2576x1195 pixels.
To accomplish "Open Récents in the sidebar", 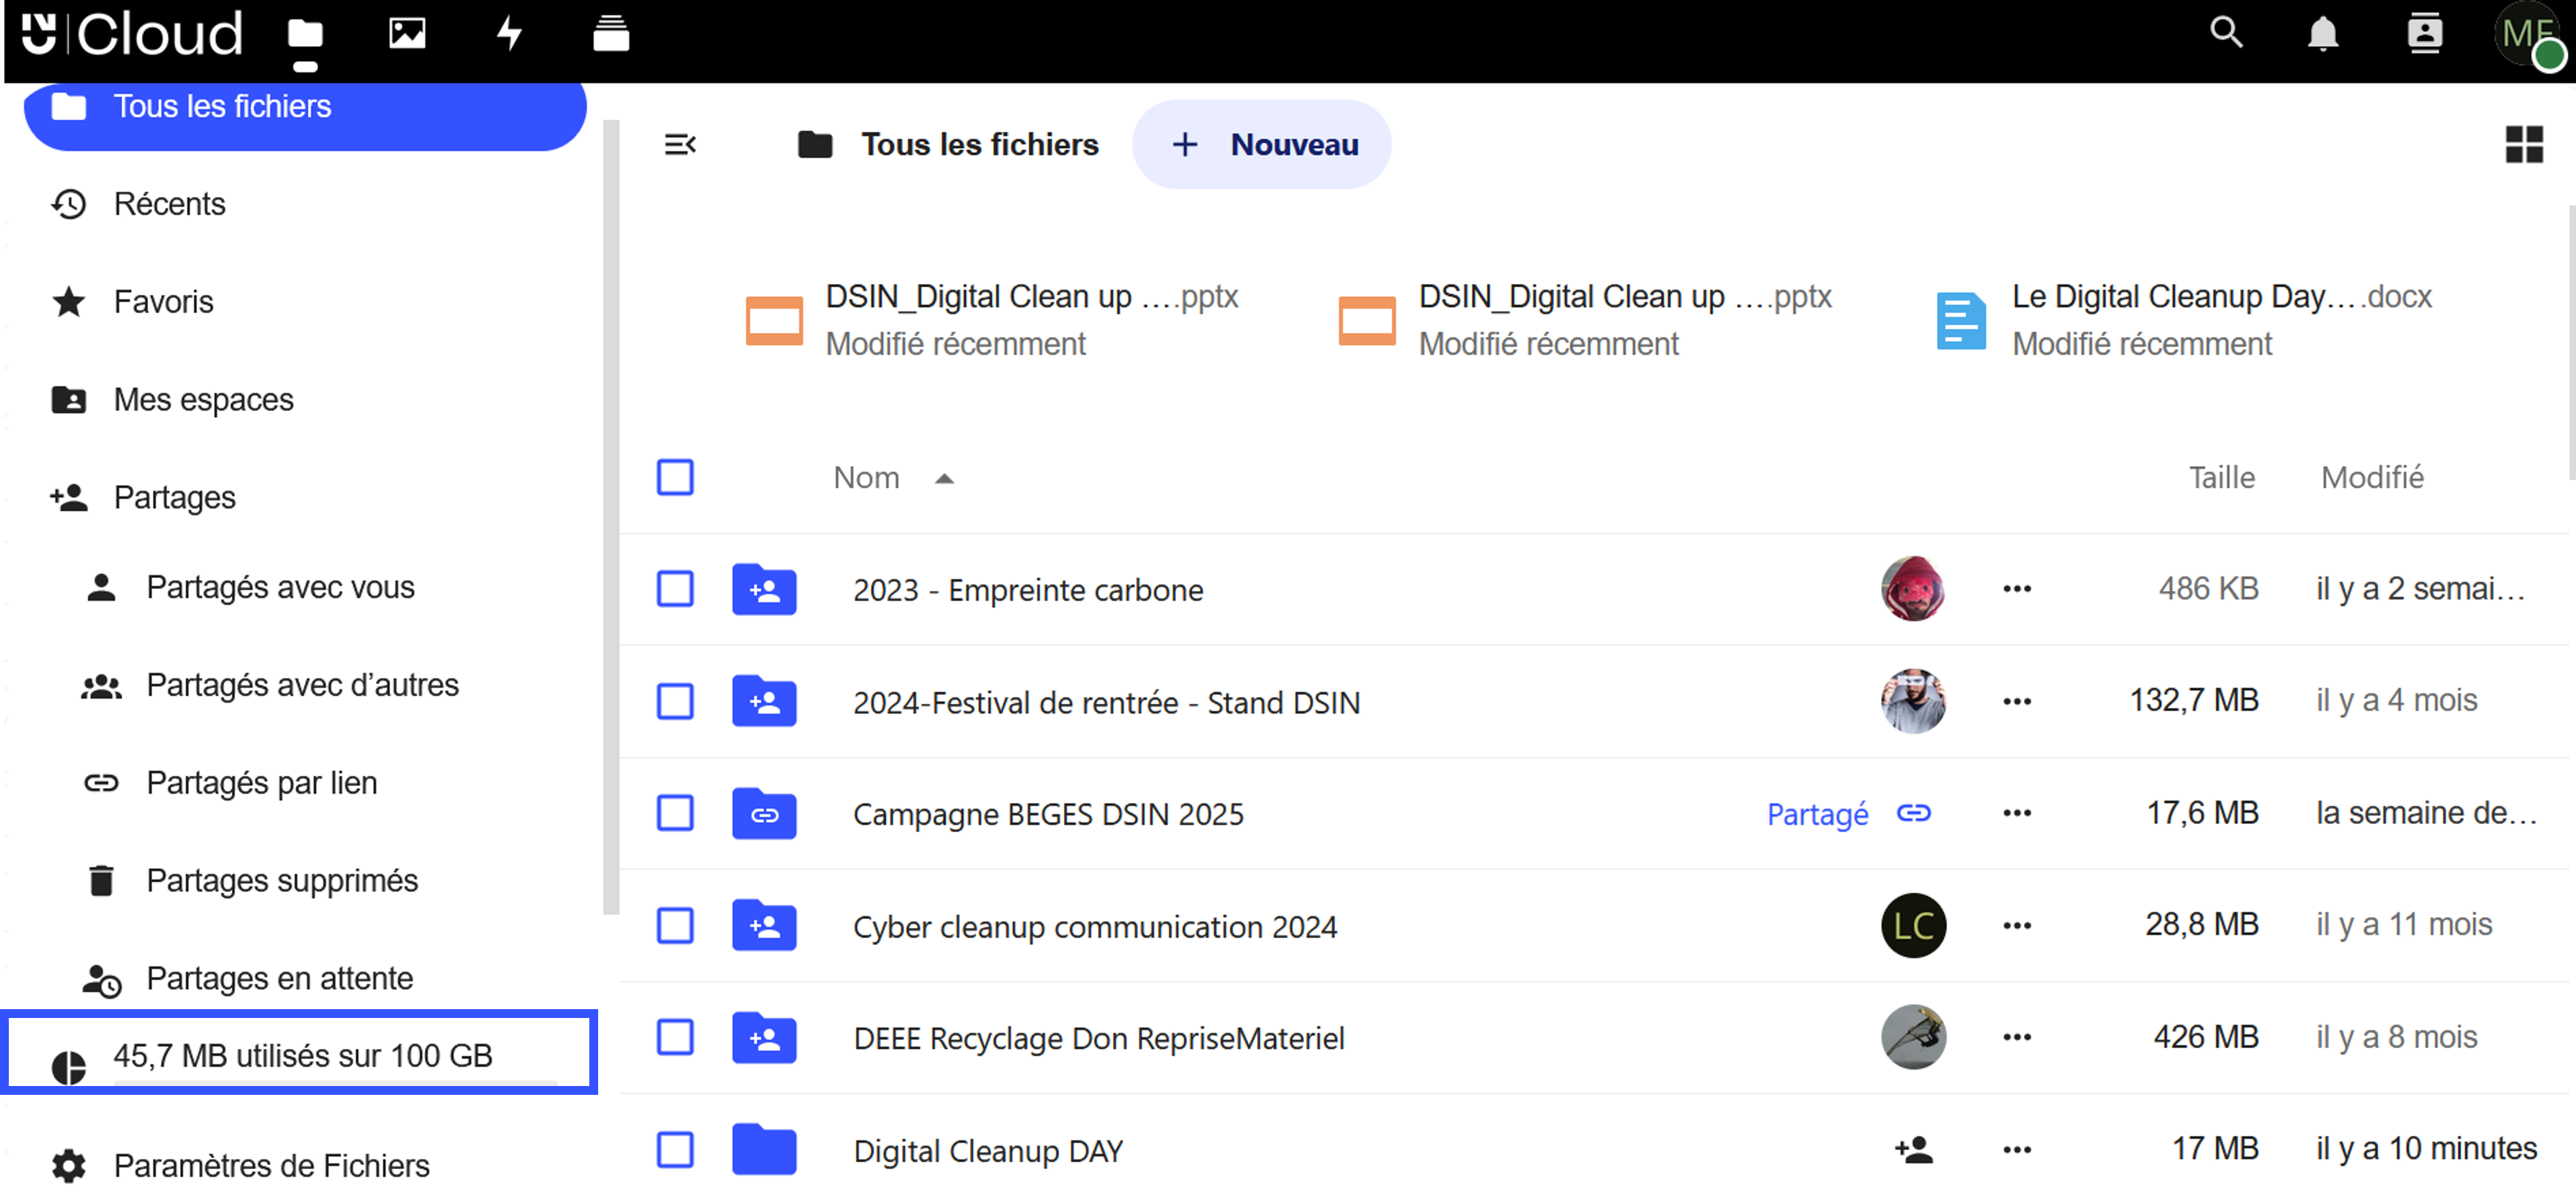I will (169, 204).
